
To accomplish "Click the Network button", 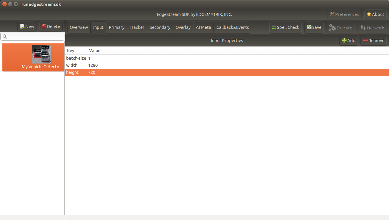I will pos(372,28).
